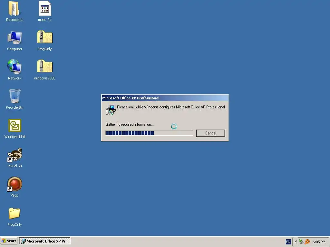Screen dimensions: 330x247
Task: Select the Documents folder icon
Action: tap(14, 9)
